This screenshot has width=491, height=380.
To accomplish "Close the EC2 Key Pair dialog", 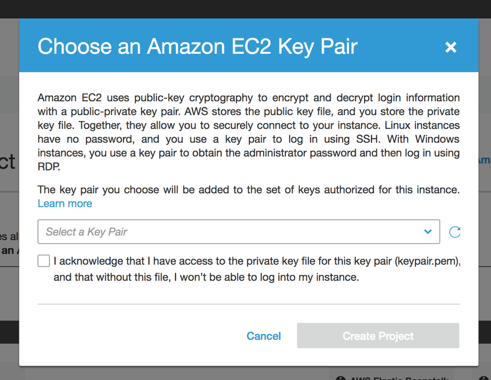I will 450,47.
